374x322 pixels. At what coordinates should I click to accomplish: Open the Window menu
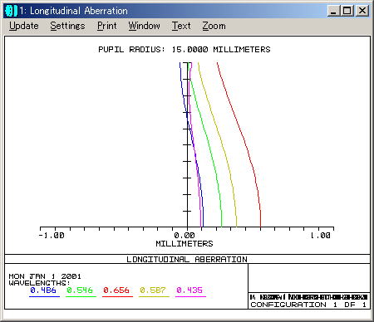144,26
